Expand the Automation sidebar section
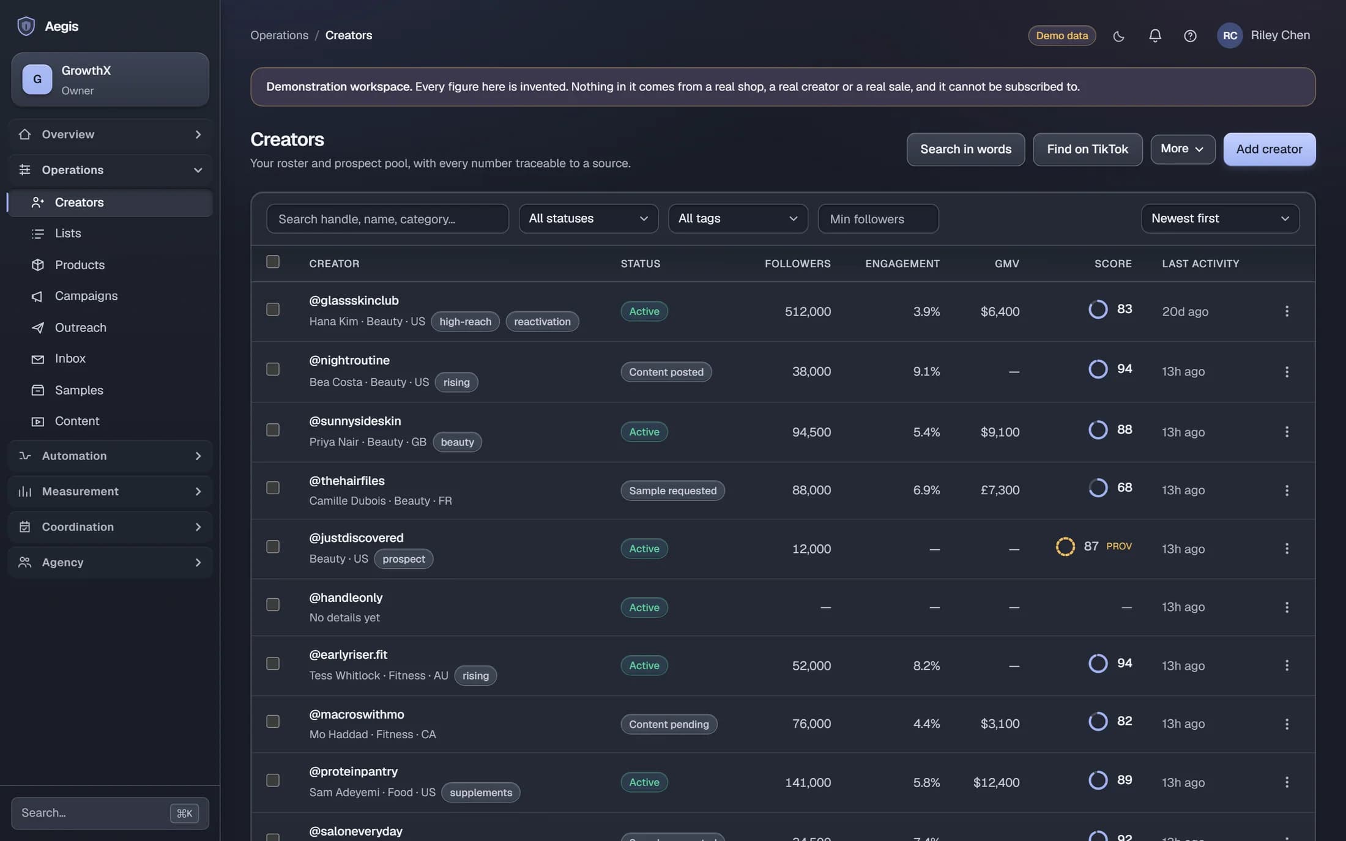The width and height of the screenshot is (1346, 841). click(110, 456)
